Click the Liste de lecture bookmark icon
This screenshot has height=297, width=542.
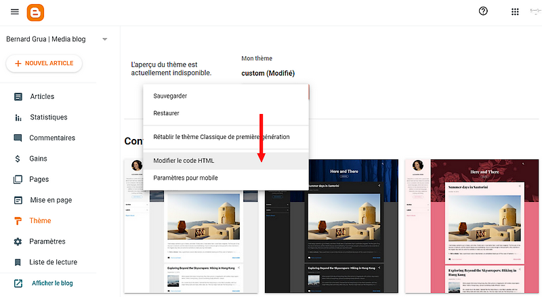click(x=18, y=262)
